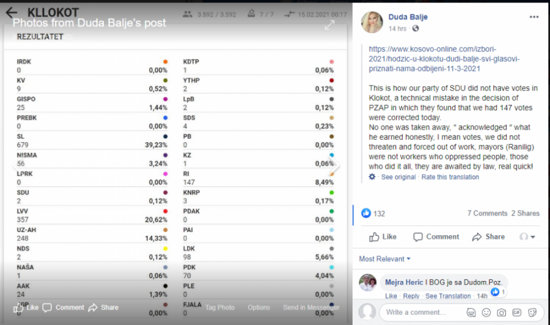Click the ballot box icon beside 7 / 7
Screen dimensions: 550x325
click(x=251, y=13)
